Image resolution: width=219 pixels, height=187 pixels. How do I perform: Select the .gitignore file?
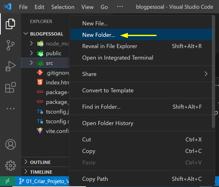[57, 73]
